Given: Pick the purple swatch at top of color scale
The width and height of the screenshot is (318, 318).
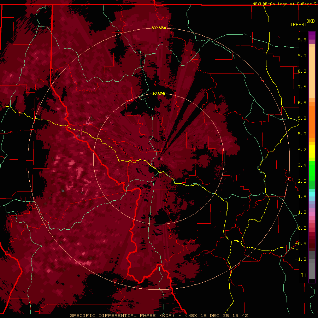Looking at the screenshot, I should coord(312,35).
